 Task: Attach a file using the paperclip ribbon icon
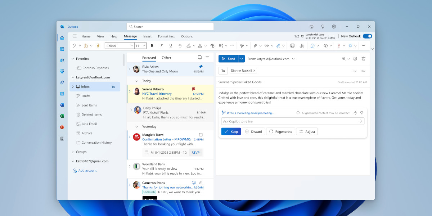click(x=256, y=46)
